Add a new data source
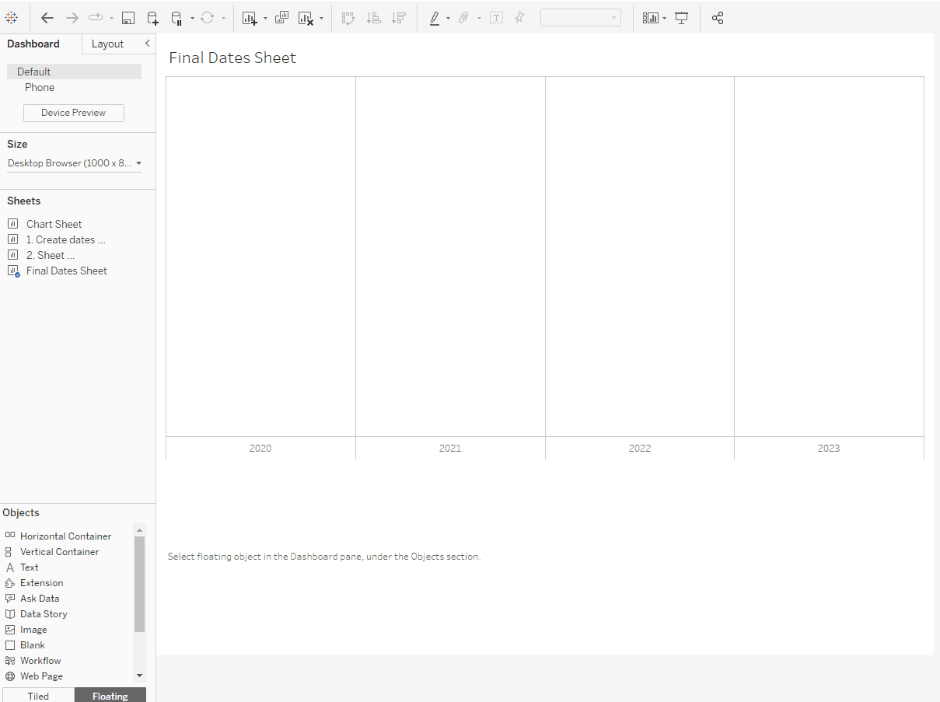Image resolution: width=940 pixels, height=702 pixels. [152, 17]
